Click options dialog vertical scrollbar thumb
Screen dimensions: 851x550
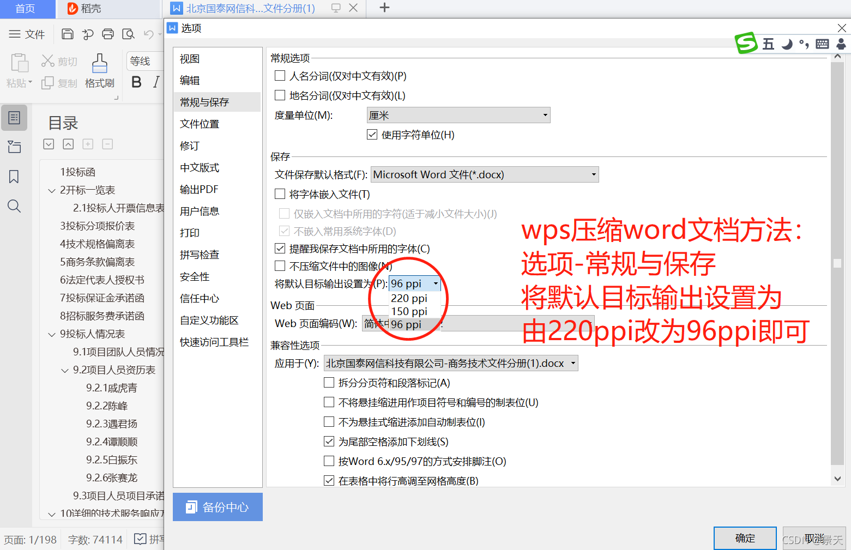[837, 264]
